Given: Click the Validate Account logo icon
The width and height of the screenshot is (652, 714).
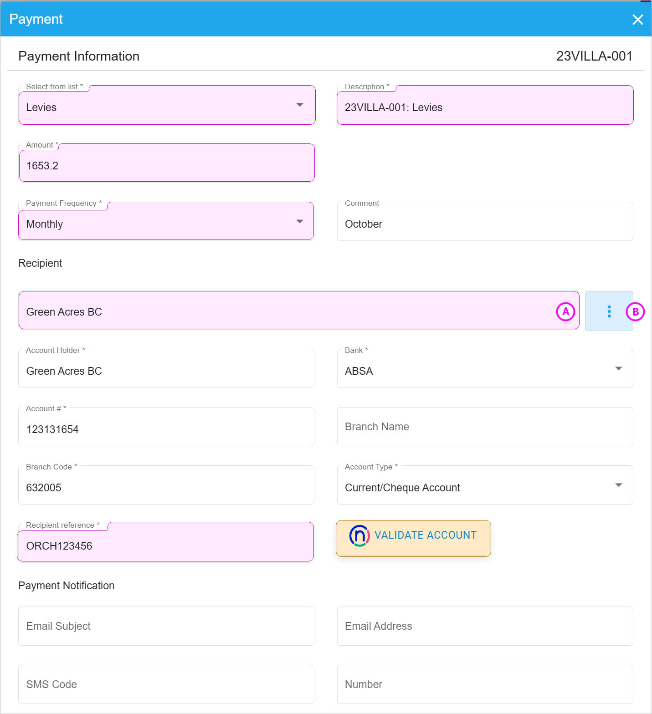Looking at the screenshot, I should point(359,535).
